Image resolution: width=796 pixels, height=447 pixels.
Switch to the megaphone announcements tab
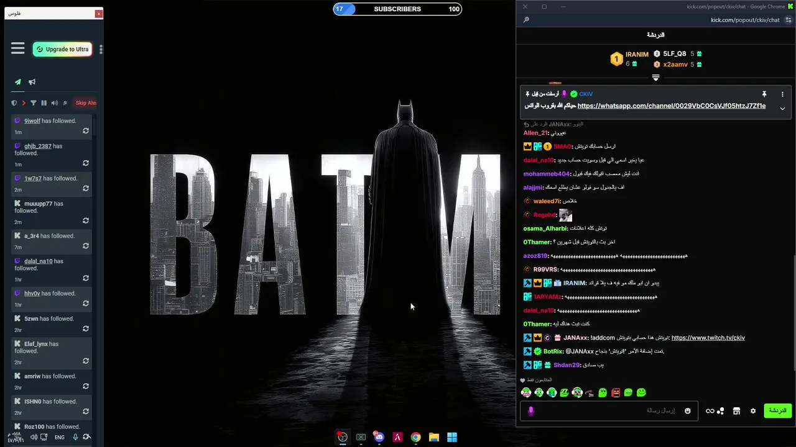[32, 82]
